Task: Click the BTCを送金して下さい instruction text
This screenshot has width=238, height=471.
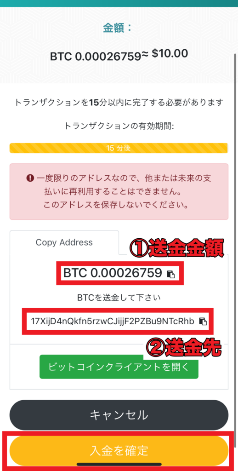Action: click(119, 298)
